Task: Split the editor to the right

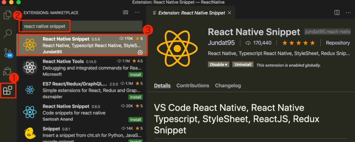Action: [337, 13]
